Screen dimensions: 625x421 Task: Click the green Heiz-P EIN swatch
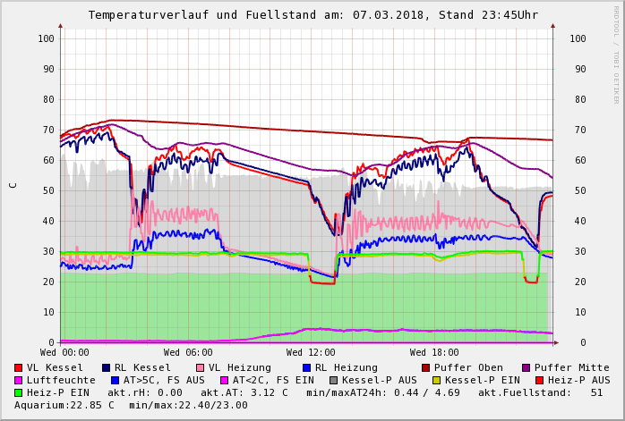(18, 392)
